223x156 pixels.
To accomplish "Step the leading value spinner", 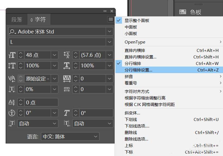I will tap(76, 55).
